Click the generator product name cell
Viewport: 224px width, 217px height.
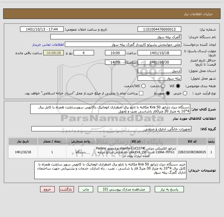(136, 152)
